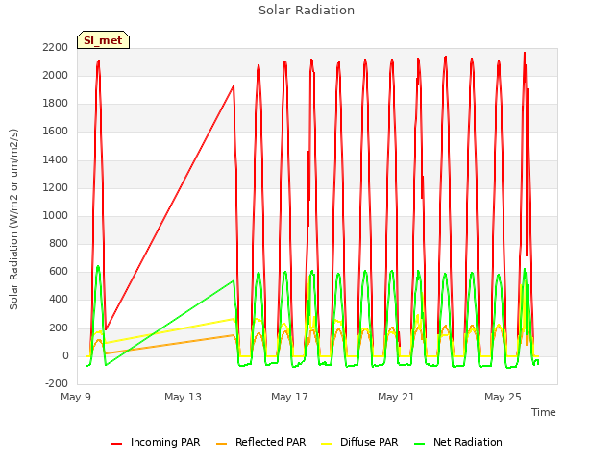
Task: Click the 2000 y-axis tick label
Action: [x=56, y=75]
